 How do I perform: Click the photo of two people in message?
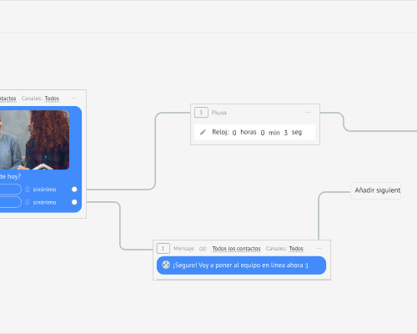pos(34,140)
